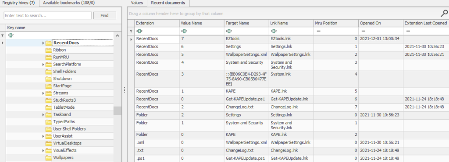
Task: Switch to the Available bookmarks tab
Action: (x=69, y=3)
